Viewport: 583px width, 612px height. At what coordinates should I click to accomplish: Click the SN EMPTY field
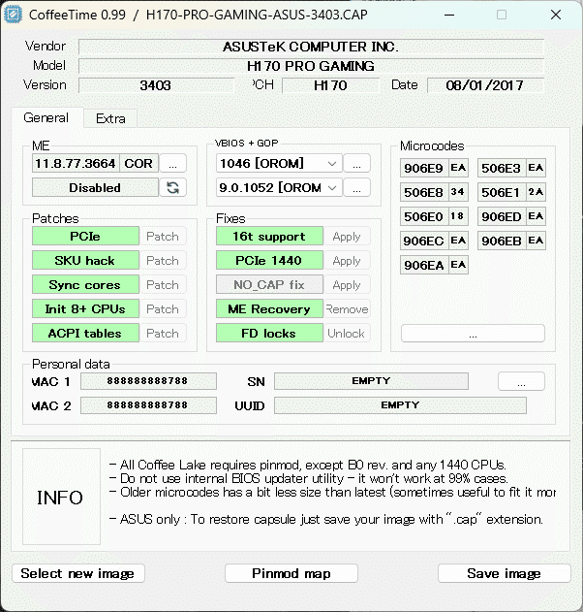click(x=371, y=381)
